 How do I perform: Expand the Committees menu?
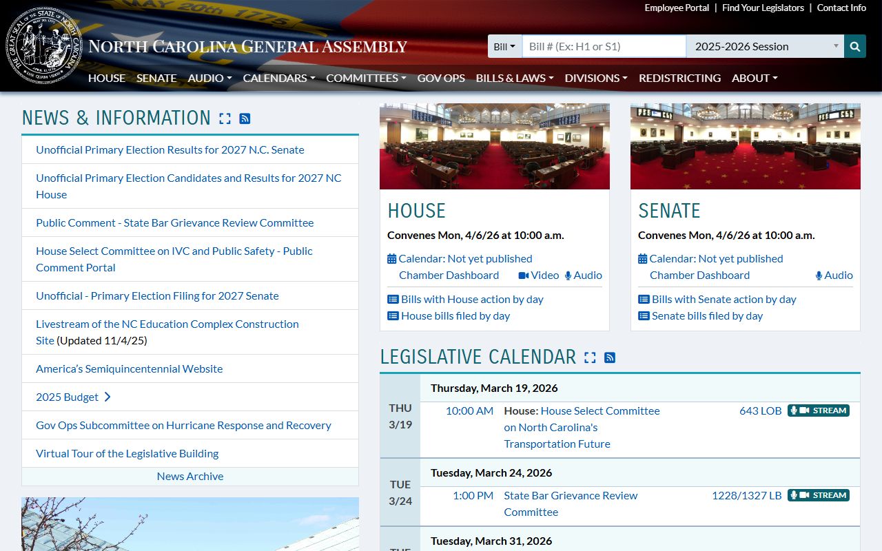pos(366,78)
